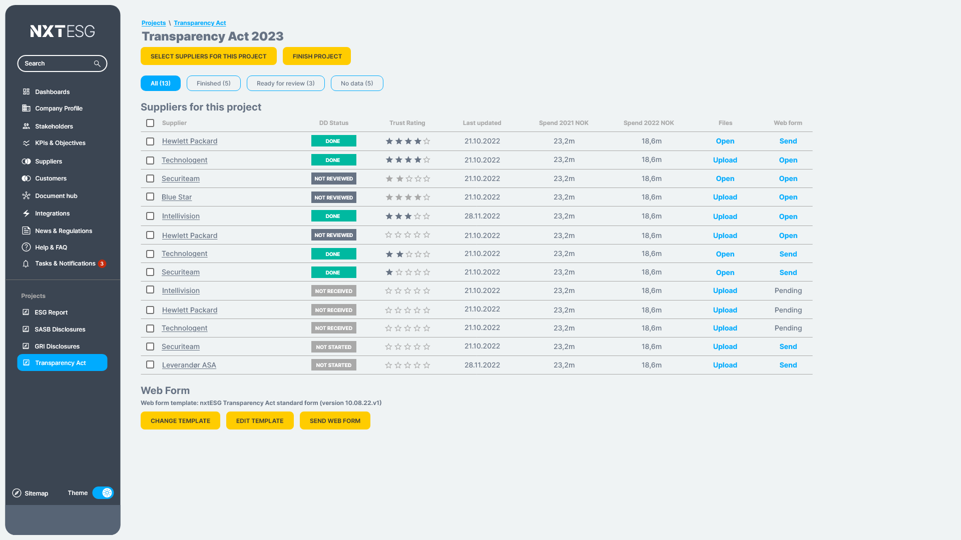The image size is (961, 540).
Task: Click Upload in the Blue Star row
Action: pos(725,197)
